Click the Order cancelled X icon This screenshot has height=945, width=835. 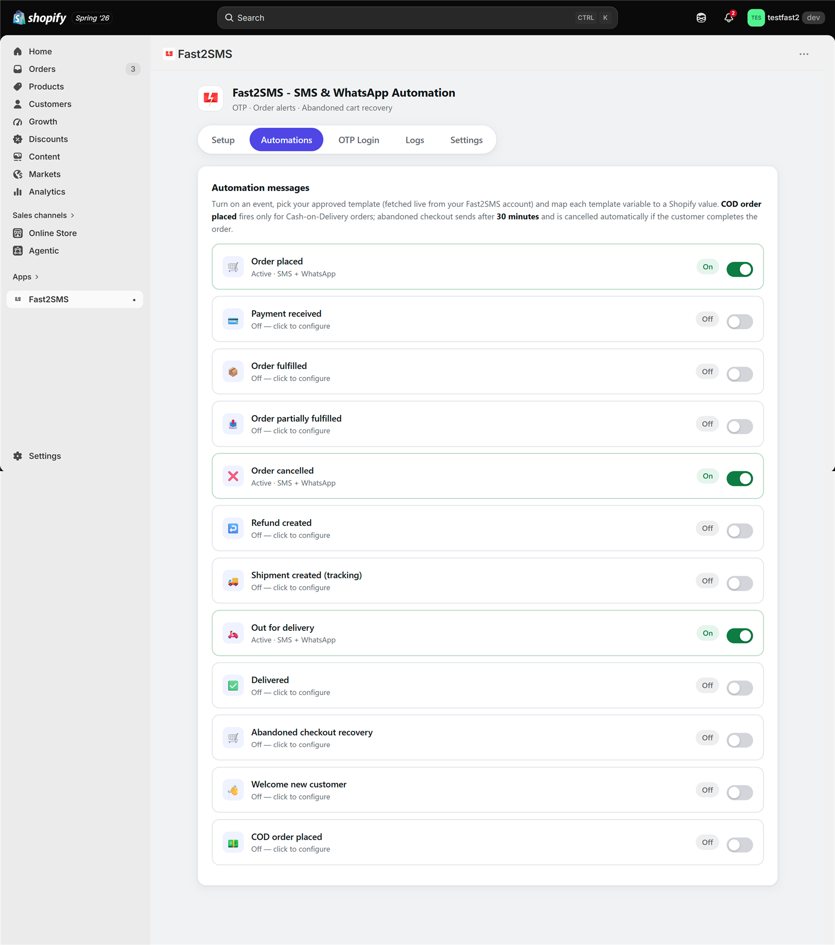(x=233, y=476)
